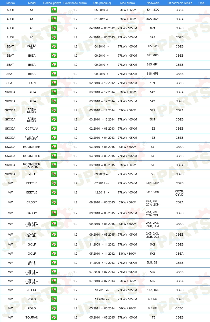Select the CBZC engine code cell
The width and height of the screenshot is (210, 322).
pyautogui.click(x=179, y=308)
